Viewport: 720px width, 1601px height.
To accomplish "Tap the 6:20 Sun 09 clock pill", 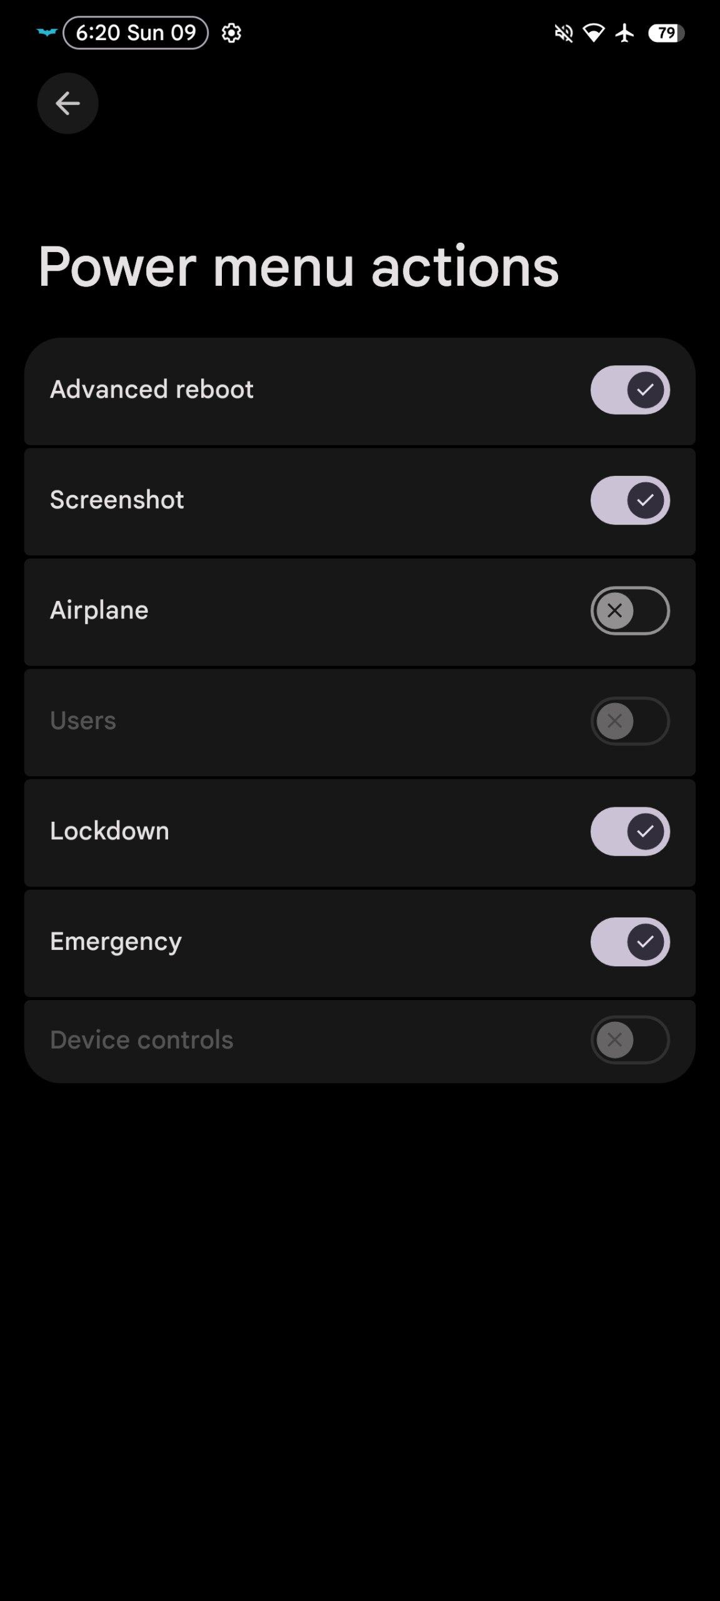I will click(x=136, y=33).
